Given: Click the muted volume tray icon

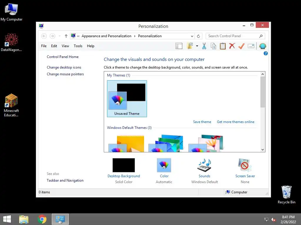Looking at the screenshot, I should pos(273,219).
